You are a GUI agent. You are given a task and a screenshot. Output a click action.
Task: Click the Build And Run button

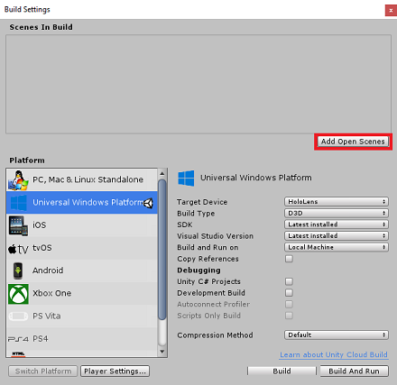tap(354, 371)
